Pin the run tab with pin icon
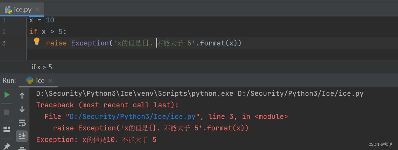398x150 pixels. pos(7,146)
